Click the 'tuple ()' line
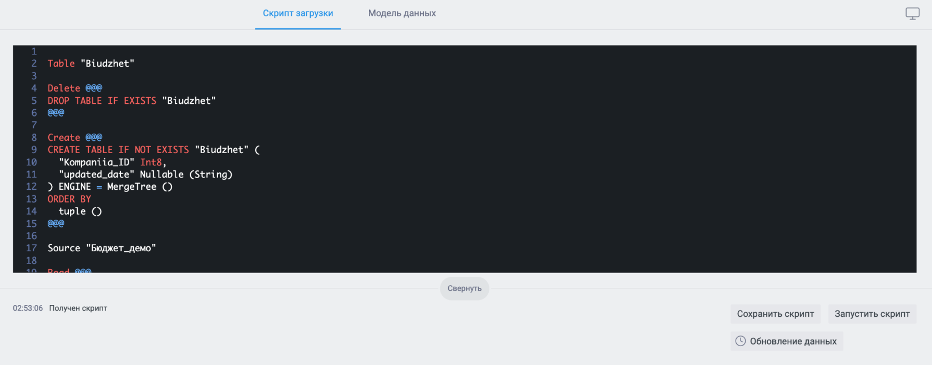Screen dimensions: 932x365 80,211
